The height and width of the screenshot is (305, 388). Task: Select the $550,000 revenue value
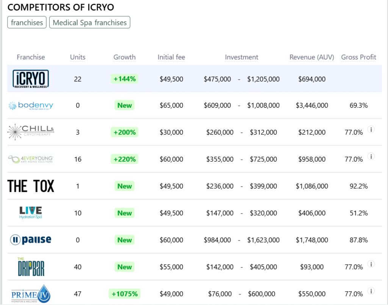(312, 294)
